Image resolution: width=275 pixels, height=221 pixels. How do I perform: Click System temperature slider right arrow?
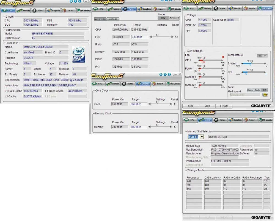pos(265,63)
